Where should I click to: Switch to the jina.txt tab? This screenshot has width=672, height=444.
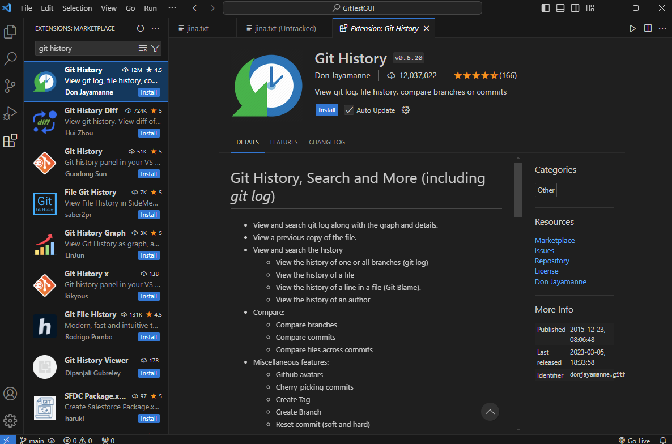202,28
